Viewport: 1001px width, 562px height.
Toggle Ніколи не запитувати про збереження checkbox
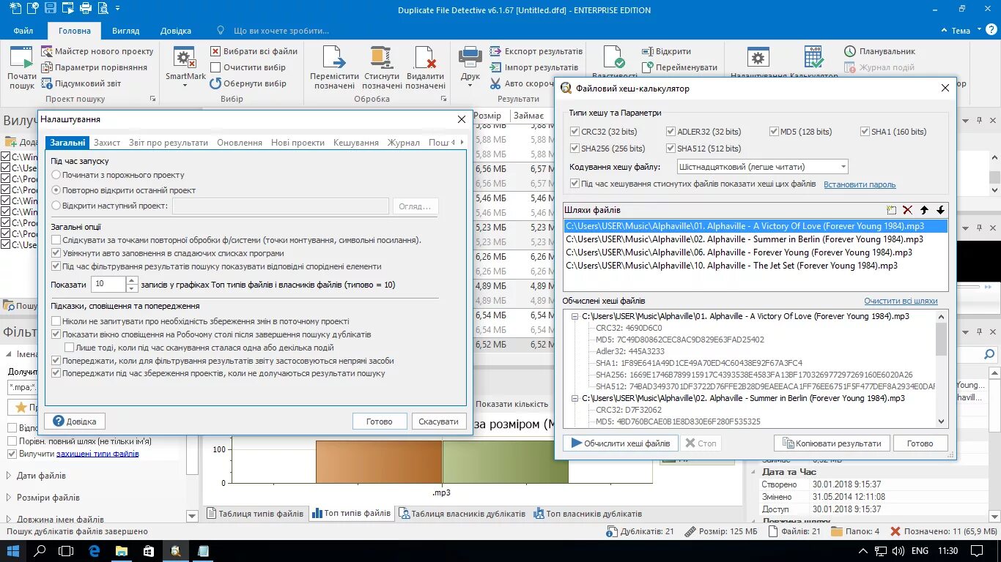56,321
